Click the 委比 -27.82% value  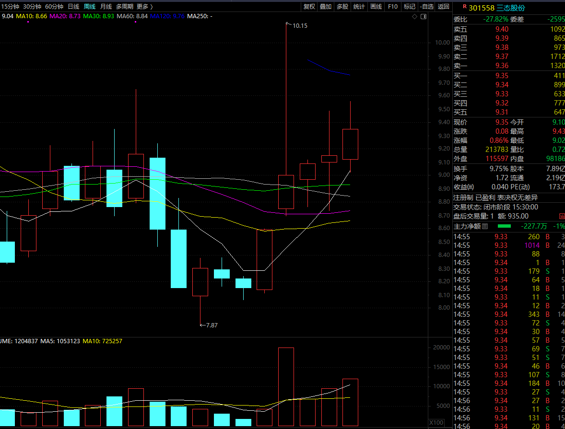tap(495, 19)
